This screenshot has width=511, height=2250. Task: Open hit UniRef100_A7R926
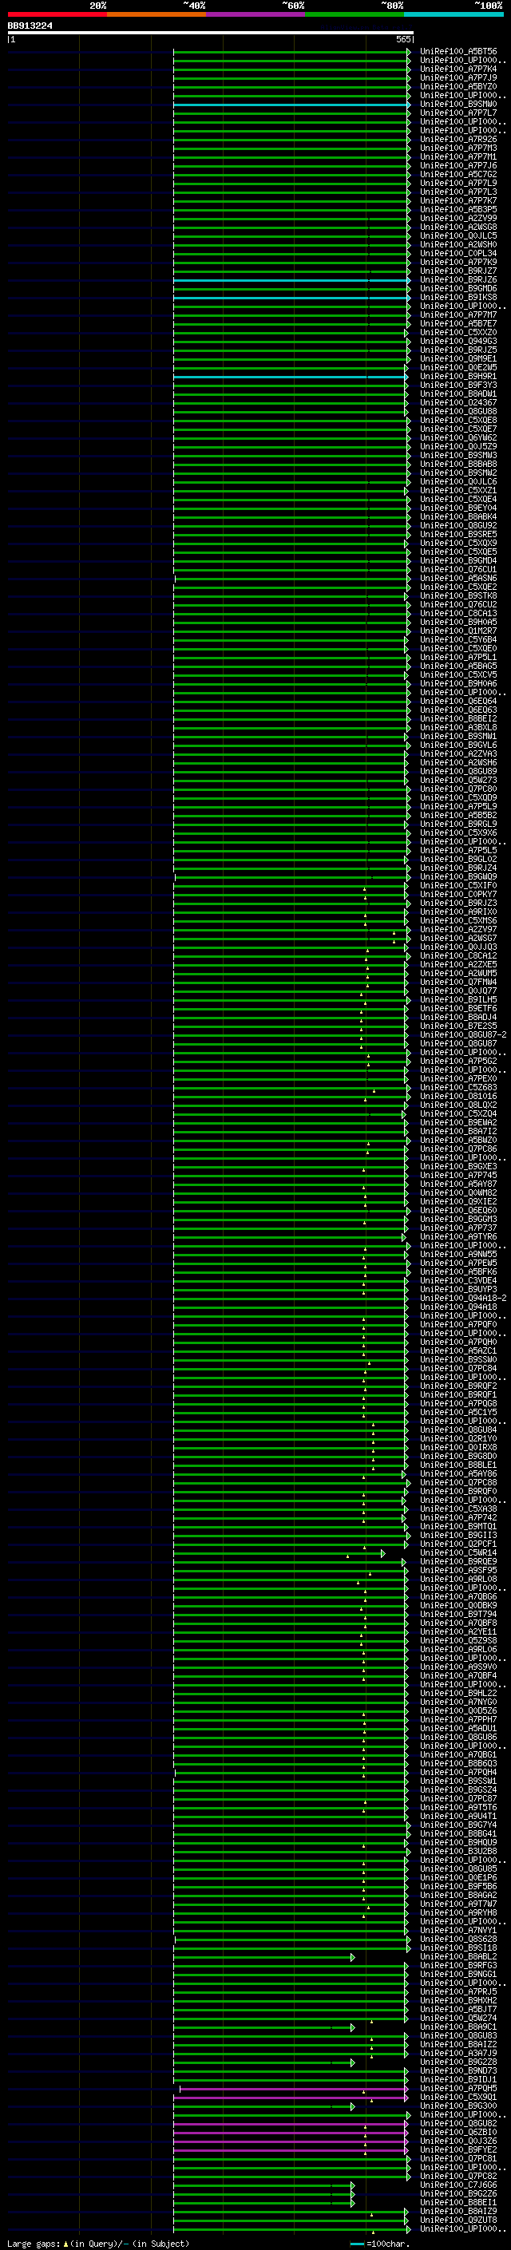(458, 140)
